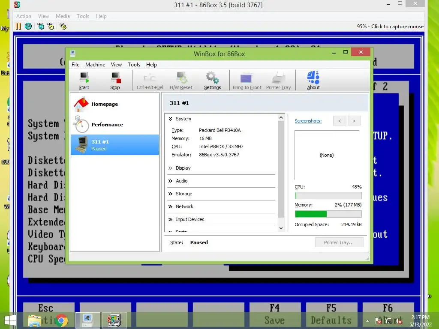Click the CPU usage progress bar

tap(328, 195)
